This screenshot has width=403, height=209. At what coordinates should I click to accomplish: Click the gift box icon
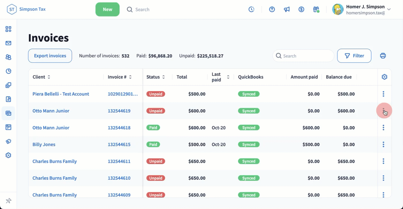point(316,10)
